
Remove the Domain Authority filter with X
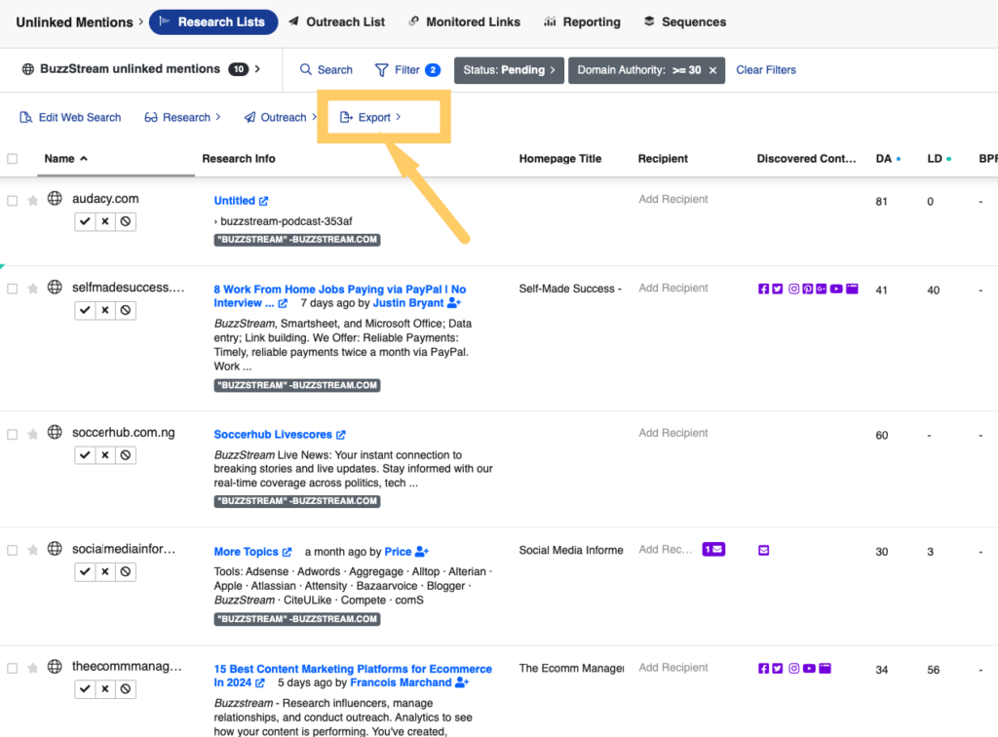(x=712, y=70)
